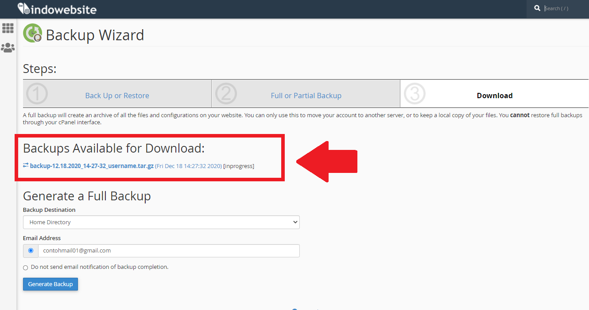Screen dimensions: 589x310
Task: Click the step 1 circled number
Action: pyautogui.click(x=37, y=94)
